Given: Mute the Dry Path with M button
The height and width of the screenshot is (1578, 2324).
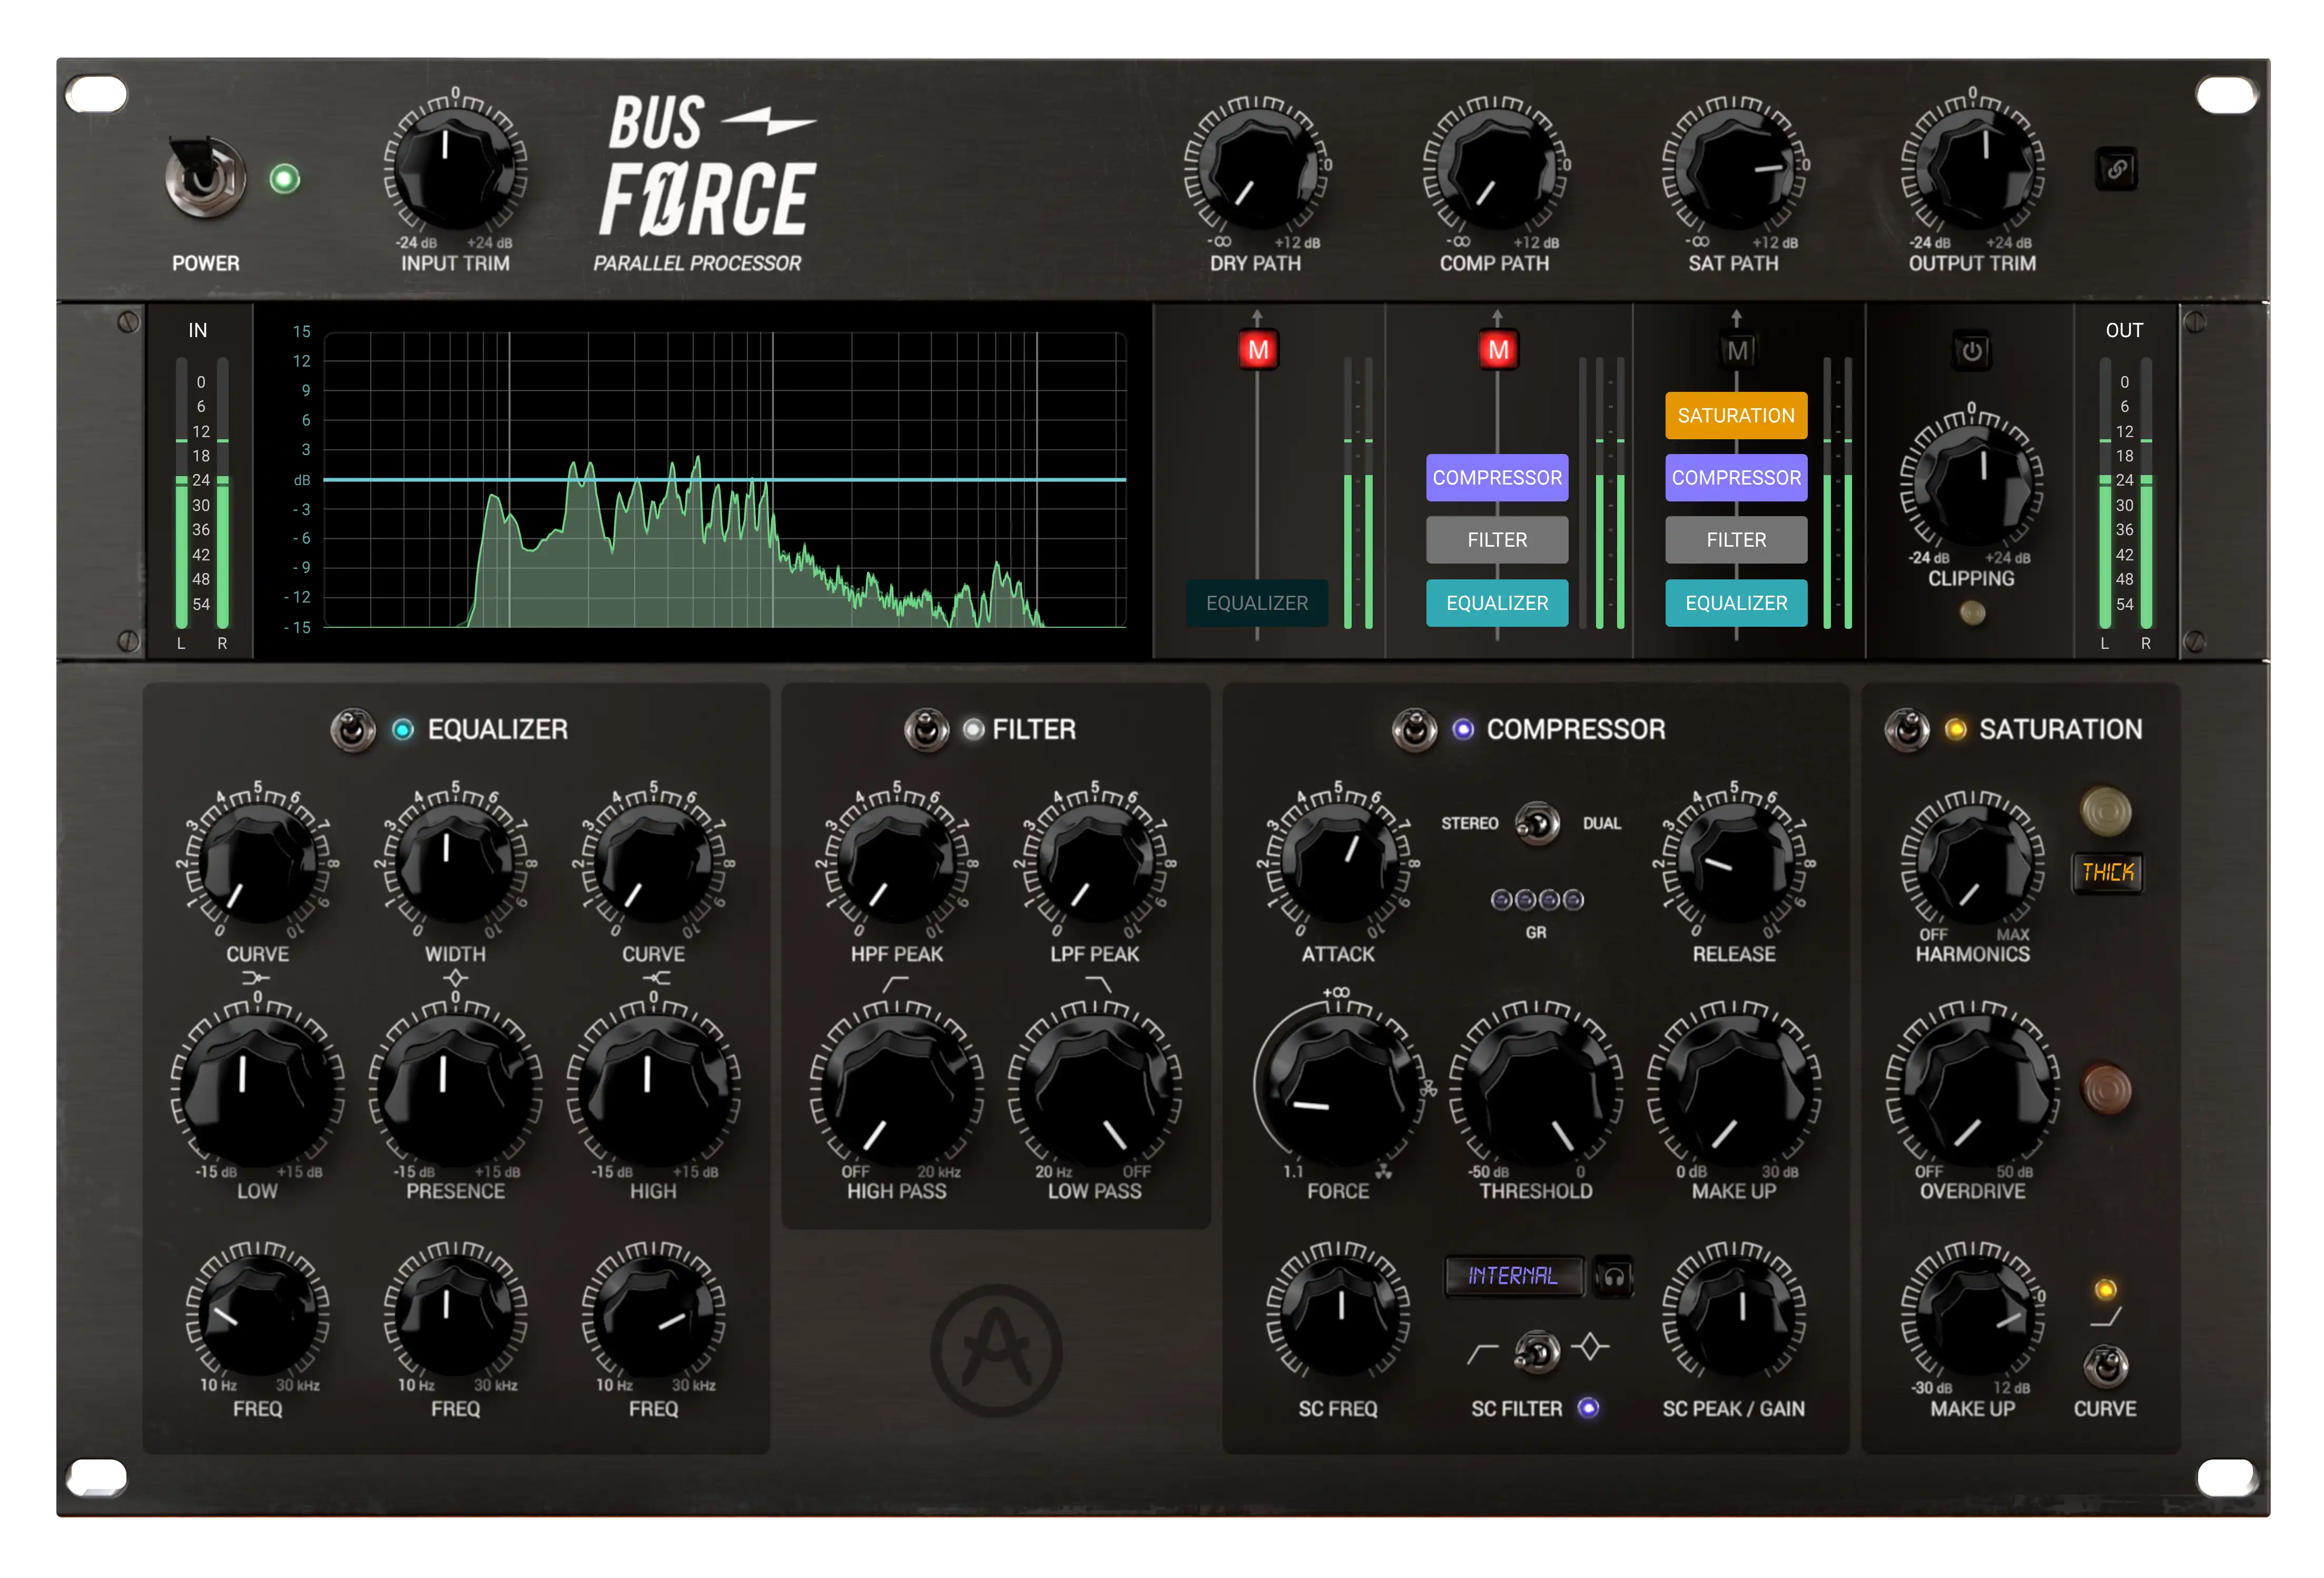Looking at the screenshot, I should (x=1258, y=350).
